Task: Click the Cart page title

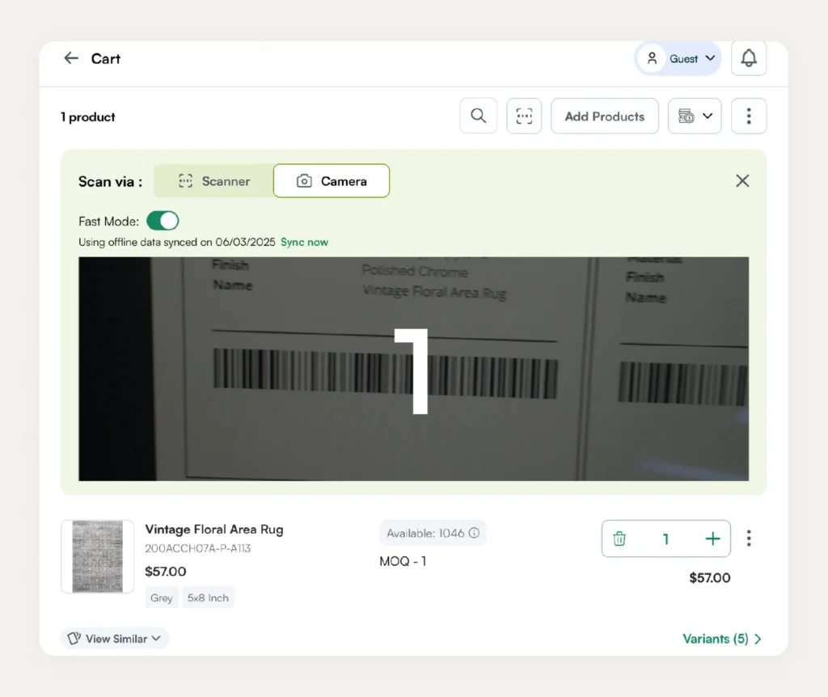Action: tap(106, 58)
